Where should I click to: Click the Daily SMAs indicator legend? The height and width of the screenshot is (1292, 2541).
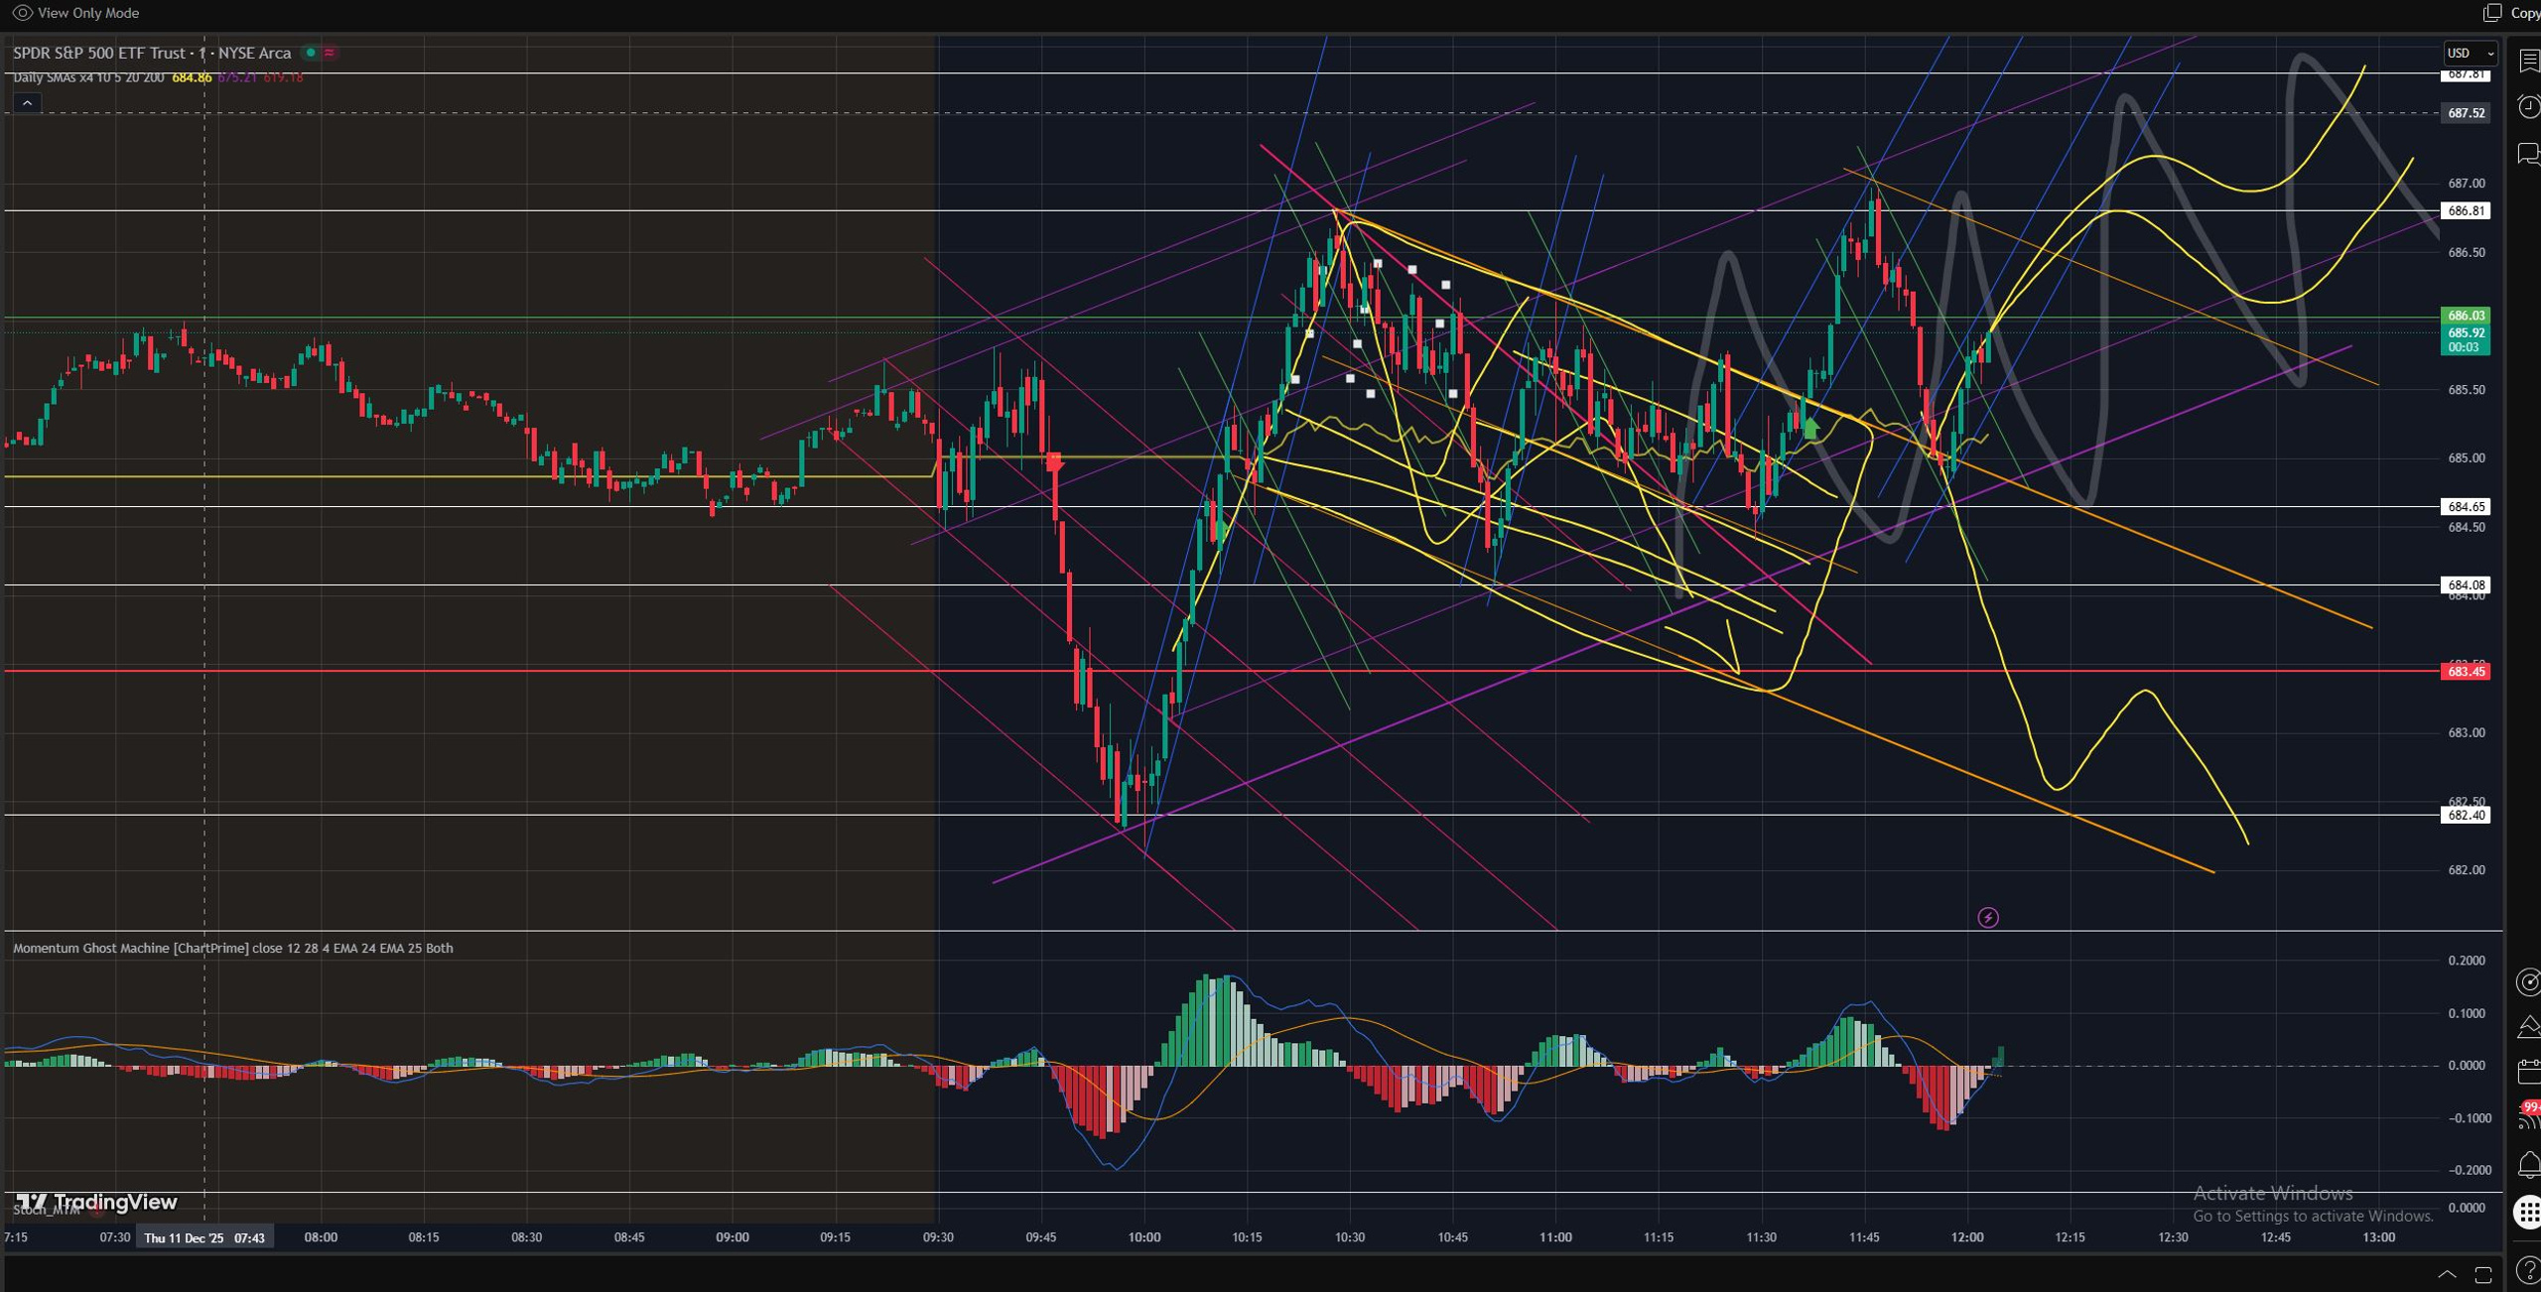coord(88,77)
